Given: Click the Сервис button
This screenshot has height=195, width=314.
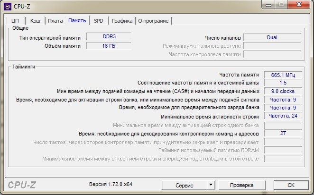Looking at the screenshot, I should [x=184, y=185].
